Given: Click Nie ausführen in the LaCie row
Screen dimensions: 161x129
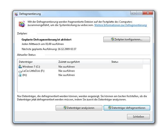Looking at the screenshot, I should point(66,71).
